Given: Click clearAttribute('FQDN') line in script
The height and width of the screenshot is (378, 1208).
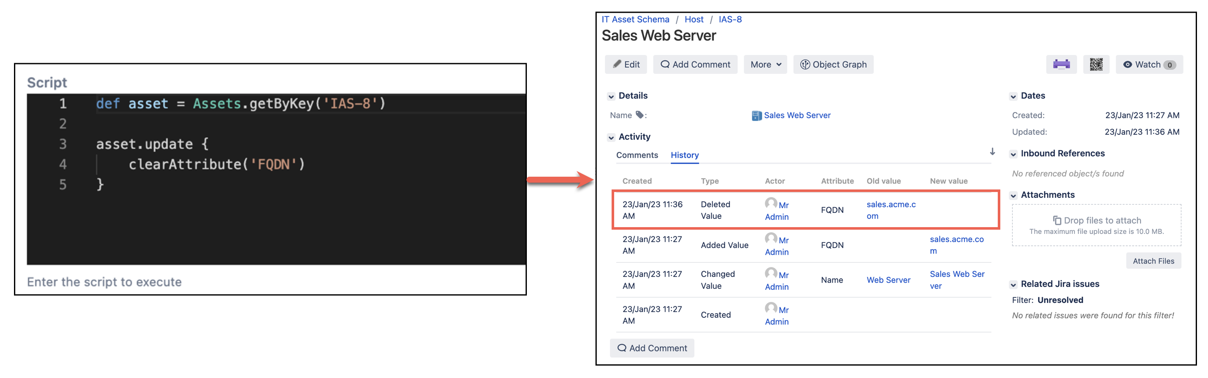Looking at the screenshot, I should [x=217, y=164].
